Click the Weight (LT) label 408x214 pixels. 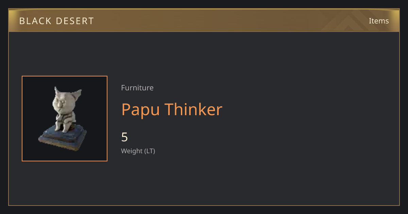138,151
